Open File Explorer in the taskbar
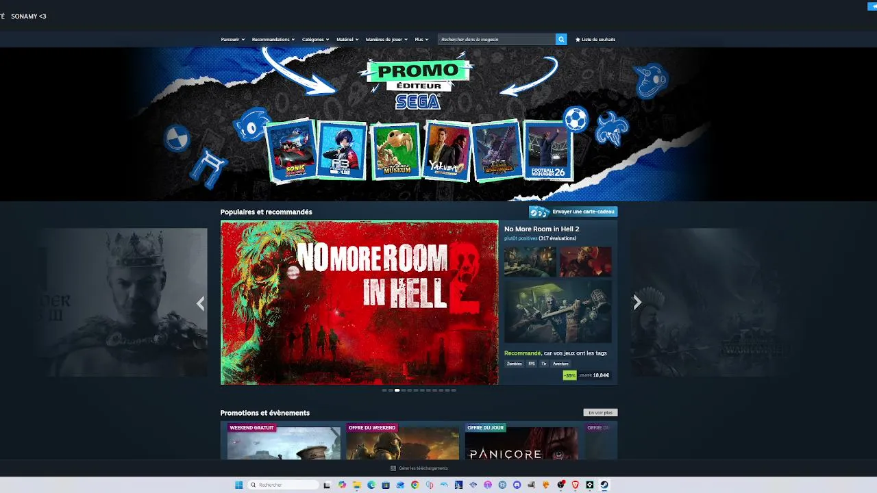877x493 pixels. [356, 485]
